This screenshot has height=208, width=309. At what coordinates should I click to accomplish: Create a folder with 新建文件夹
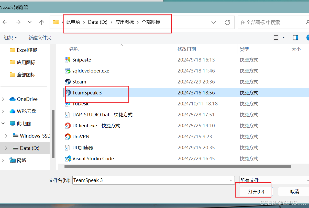pyautogui.click(x=40, y=38)
